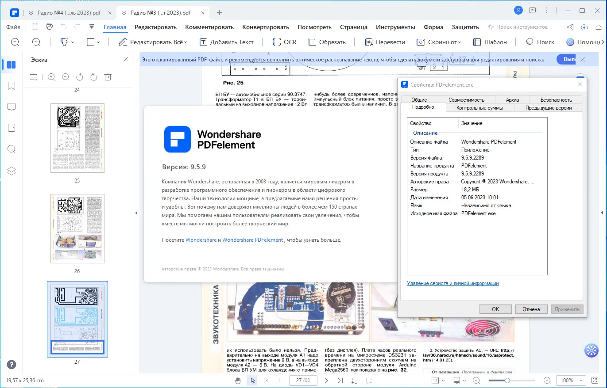Open the thumbnails panel icon in the left sidebar

[x=12, y=65]
